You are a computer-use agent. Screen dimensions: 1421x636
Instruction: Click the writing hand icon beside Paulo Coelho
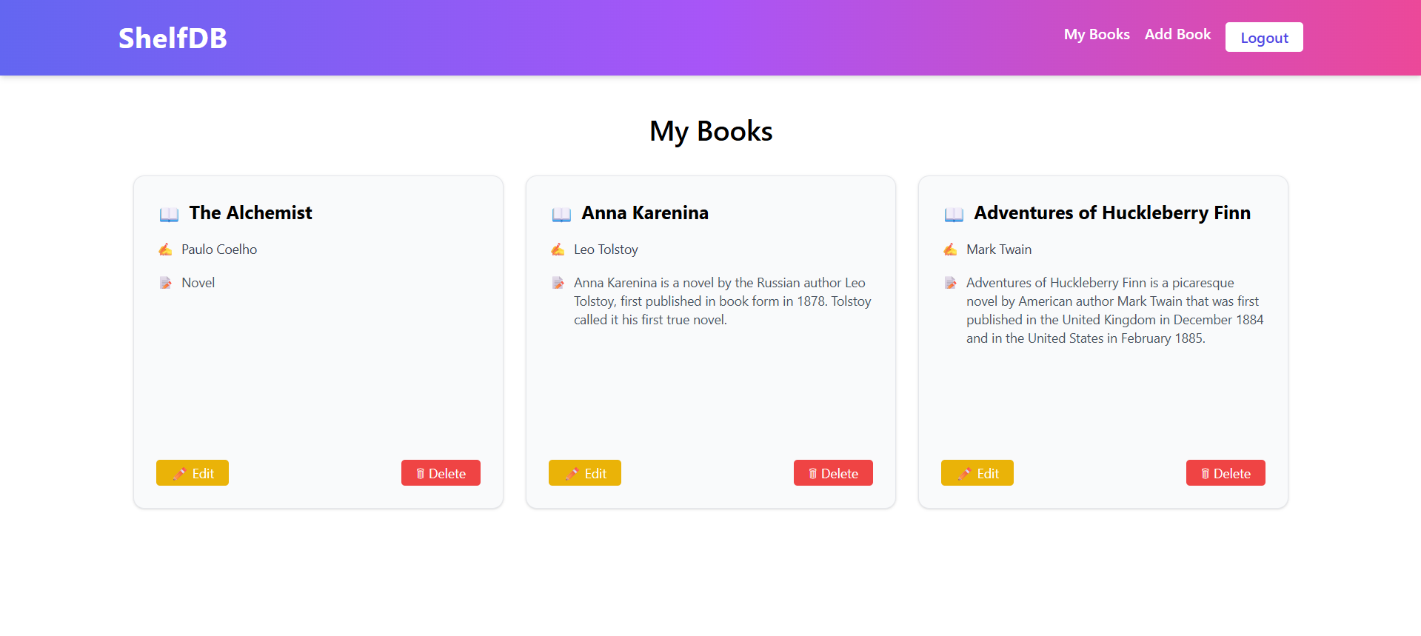click(165, 250)
